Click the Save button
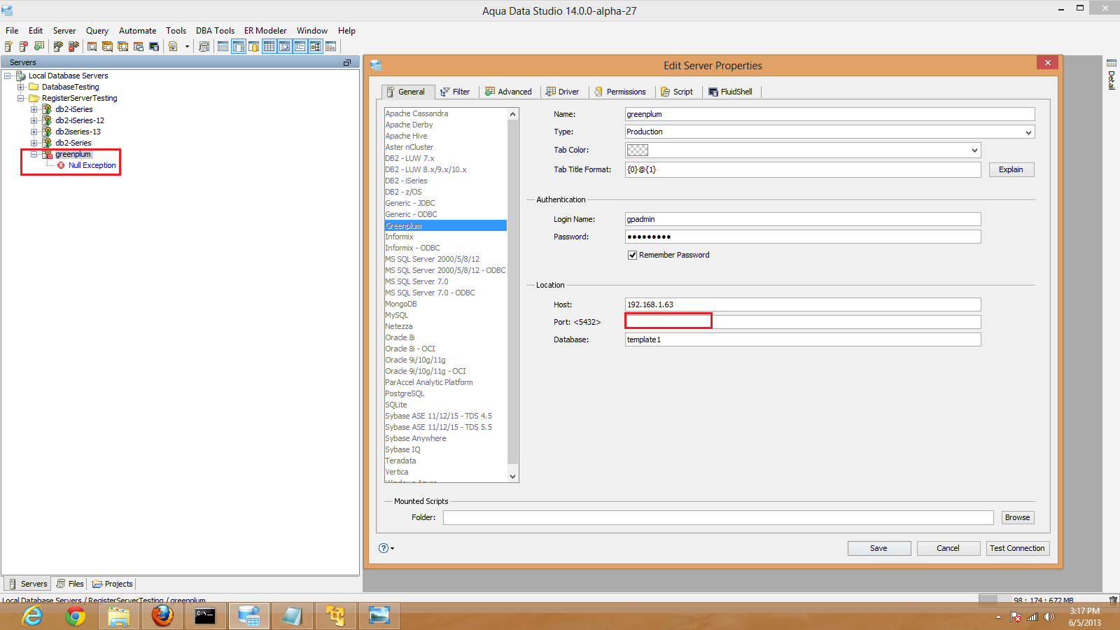Image resolution: width=1120 pixels, height=630 pixels. [879, 548]
